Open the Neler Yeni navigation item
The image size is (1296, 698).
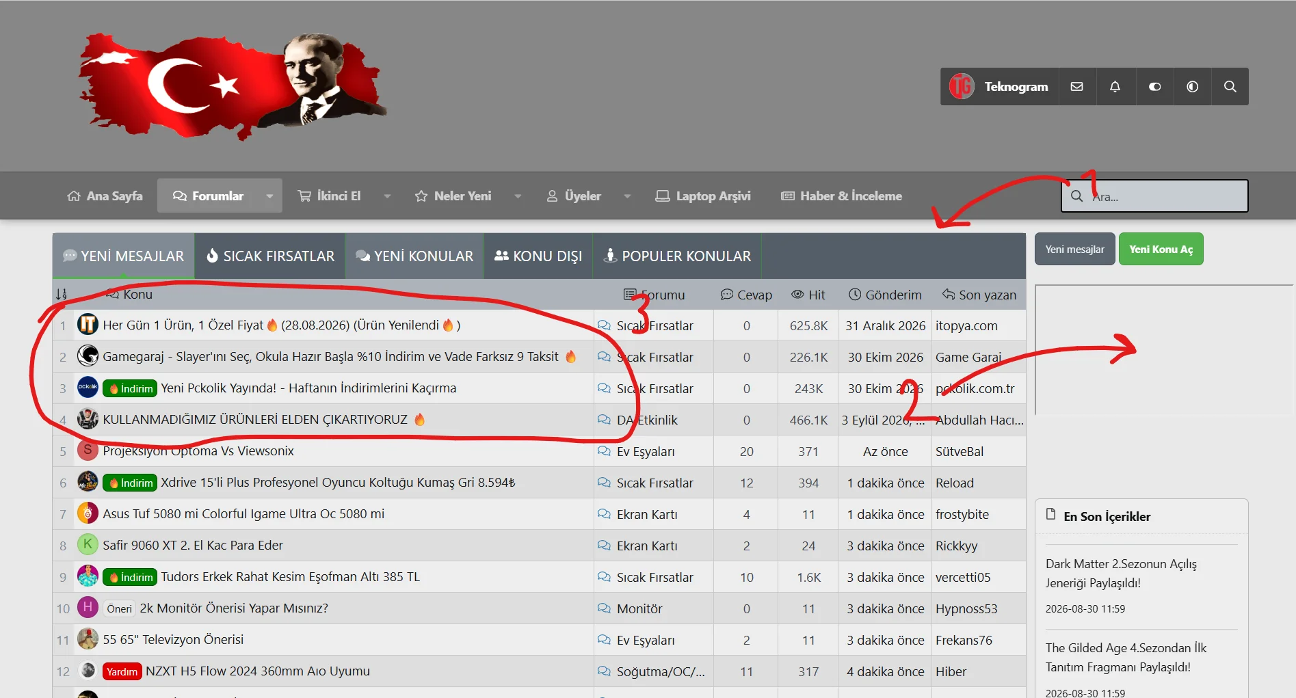point(453,196)
